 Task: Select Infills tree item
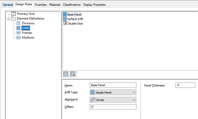(x=26, y=28)
